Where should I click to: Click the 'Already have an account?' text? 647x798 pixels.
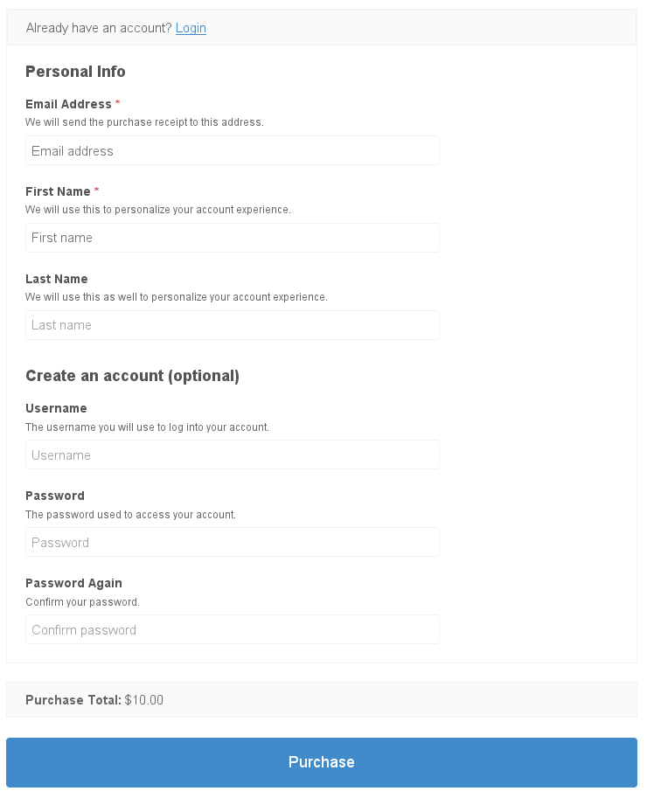pyautogui.click(x=99, y=28)
